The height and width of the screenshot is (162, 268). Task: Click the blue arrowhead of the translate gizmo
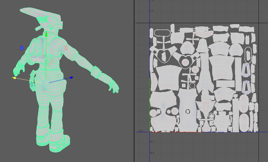71,77
